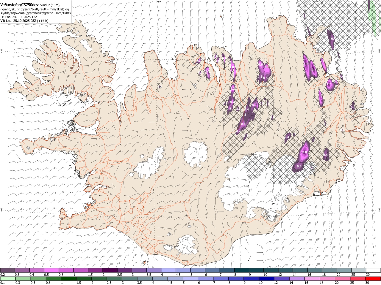
Task: Pick lower legend blue swatch between 8 and 9
Action: [236, 278]
